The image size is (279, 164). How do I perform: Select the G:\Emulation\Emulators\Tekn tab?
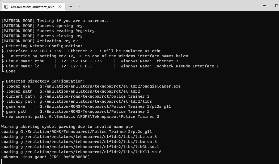tap(32, 7)
